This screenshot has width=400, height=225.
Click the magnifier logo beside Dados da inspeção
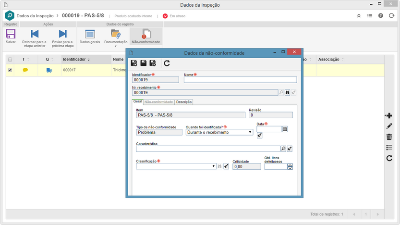point(10,15)
